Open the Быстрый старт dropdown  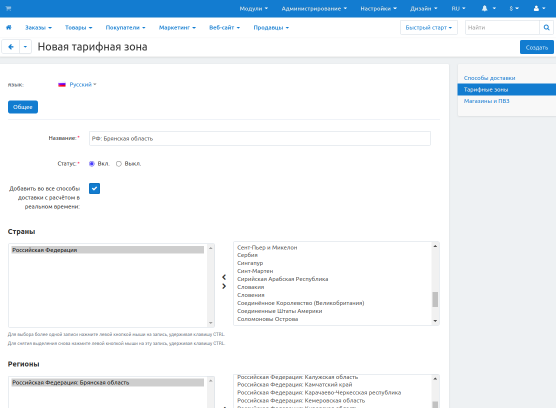point(428,27)
